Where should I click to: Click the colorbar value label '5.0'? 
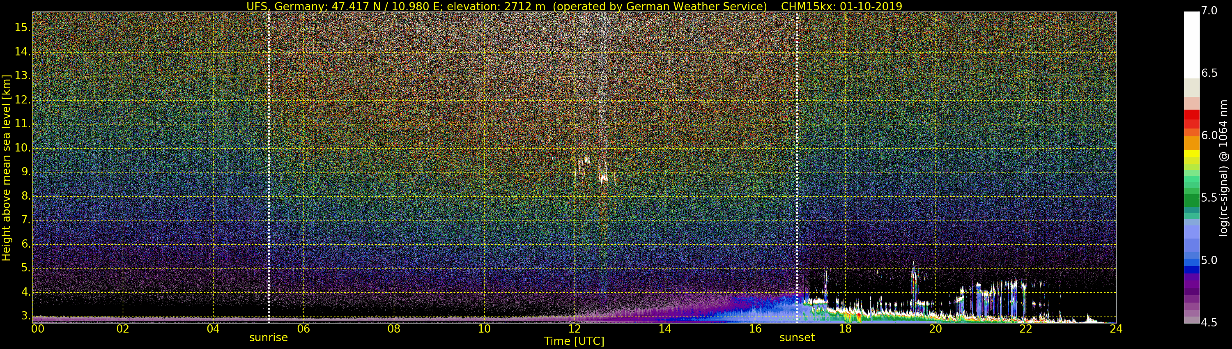click(x=1209, y=261)
